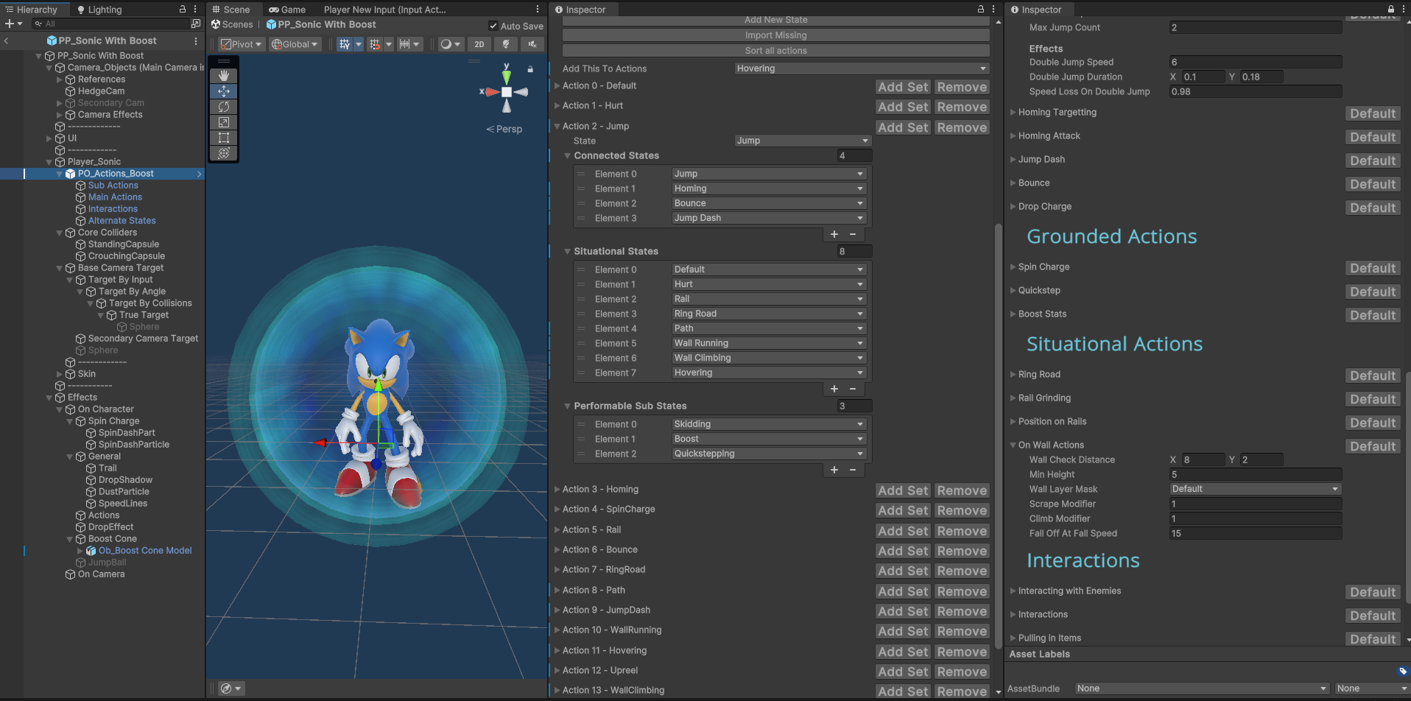Click Add Set for Action 0 - Default
Viewport: 1411px width, 701px height.
(903, 87)
